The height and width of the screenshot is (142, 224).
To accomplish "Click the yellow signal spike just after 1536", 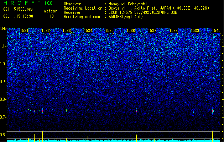I will (x=136, y=138).
